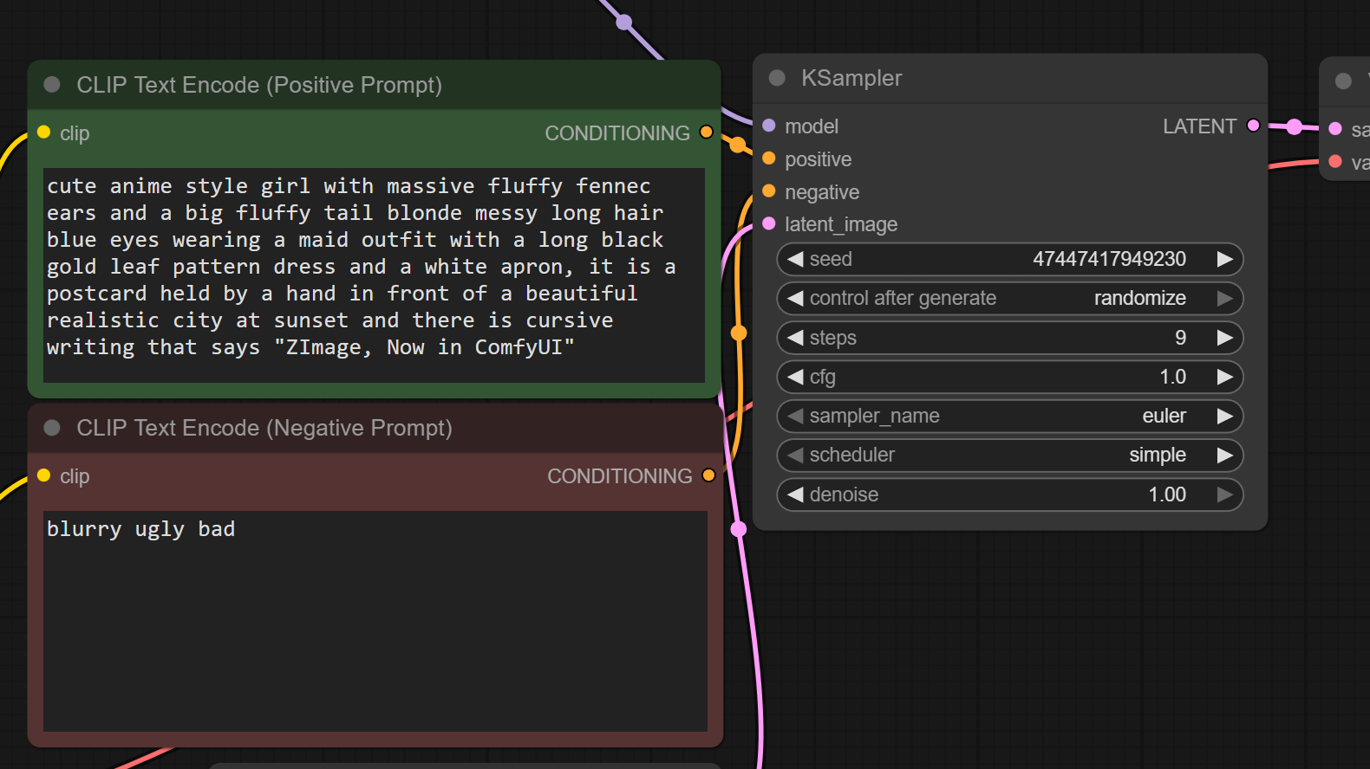1370x769 pixels.
Task: Click the KSampler positive input socket
Action: (x=769, y=158)
